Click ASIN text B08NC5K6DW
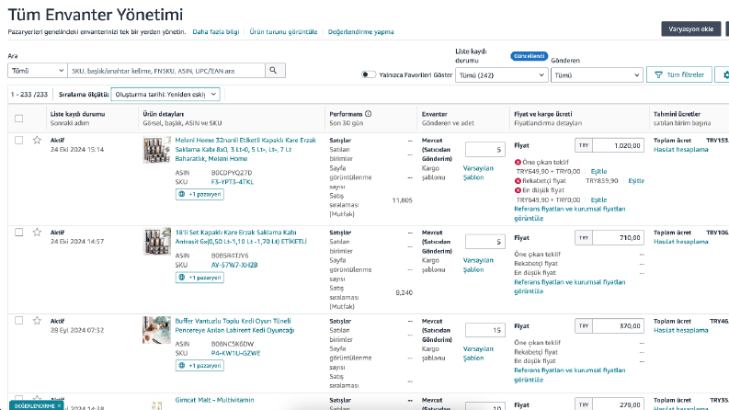This screenshot has width=729, height=410. [x=233, y=344]
